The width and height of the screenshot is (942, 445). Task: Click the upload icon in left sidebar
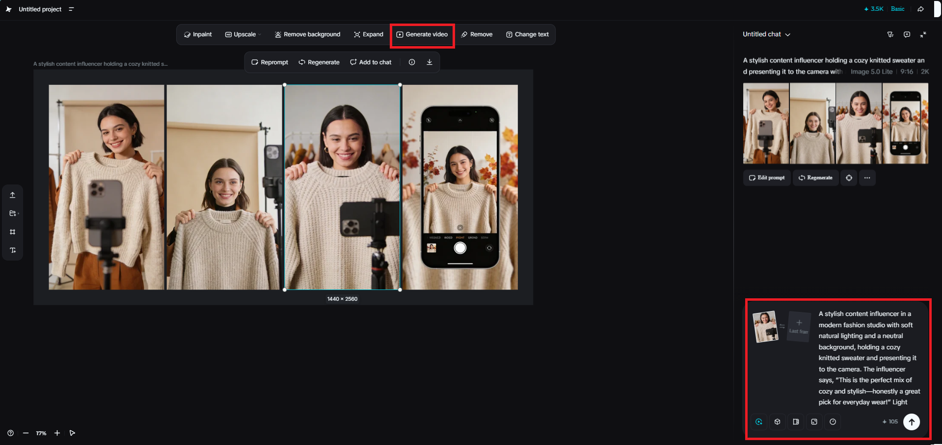[x=13, y=195]
